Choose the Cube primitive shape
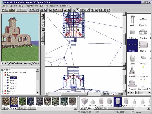Viewport: 152px width, 114px height. coord(85,102)
